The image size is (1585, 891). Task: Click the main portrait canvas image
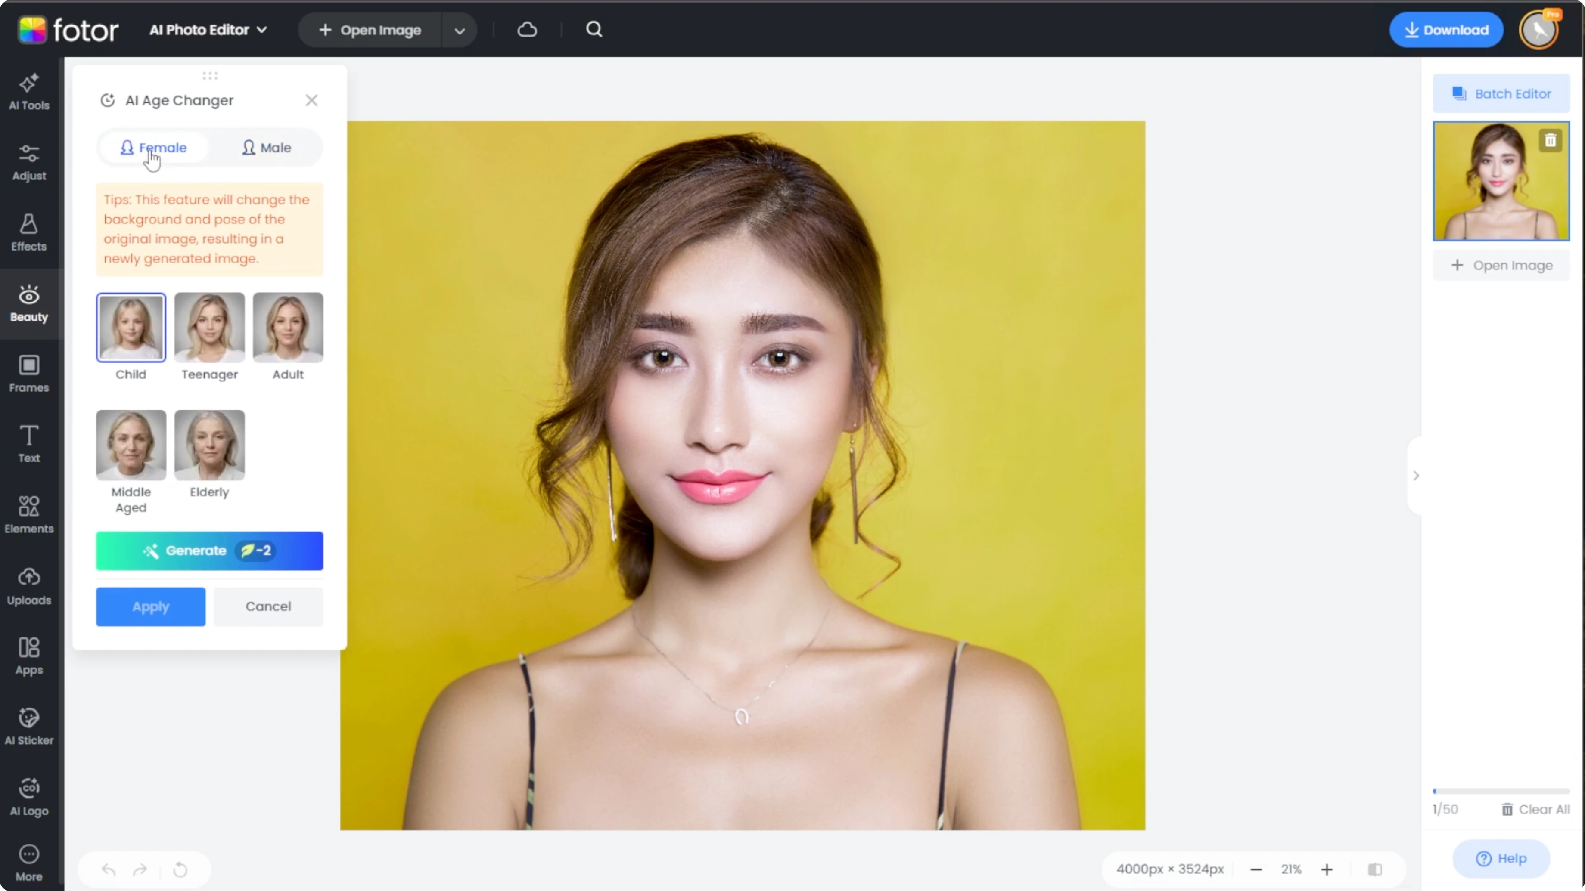pyautogui.click(x=743, y=475)
